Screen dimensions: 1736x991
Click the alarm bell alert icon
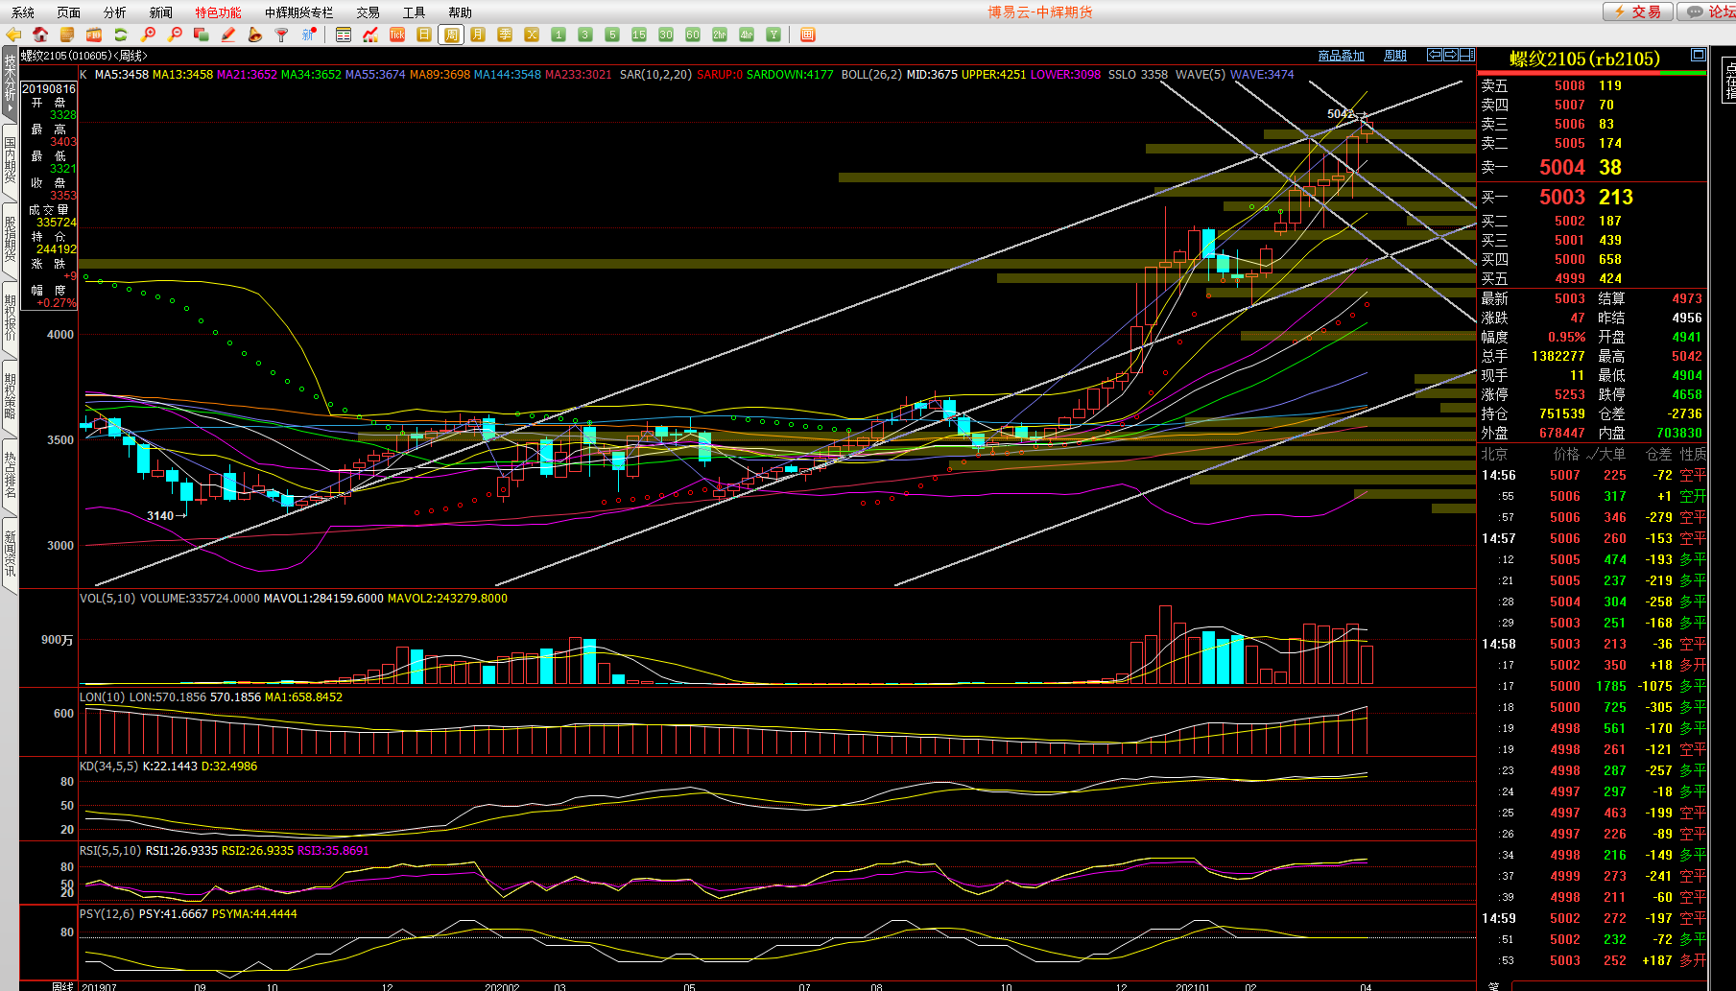tap(254, 35)
